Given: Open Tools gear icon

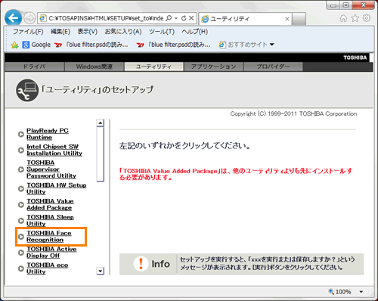Looking at the screenshot, I should 367,18.
